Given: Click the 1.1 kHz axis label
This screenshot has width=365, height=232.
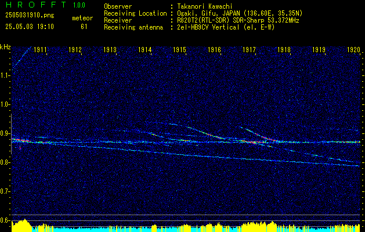Looking at the screenshot, I should [x=5, y=75].
